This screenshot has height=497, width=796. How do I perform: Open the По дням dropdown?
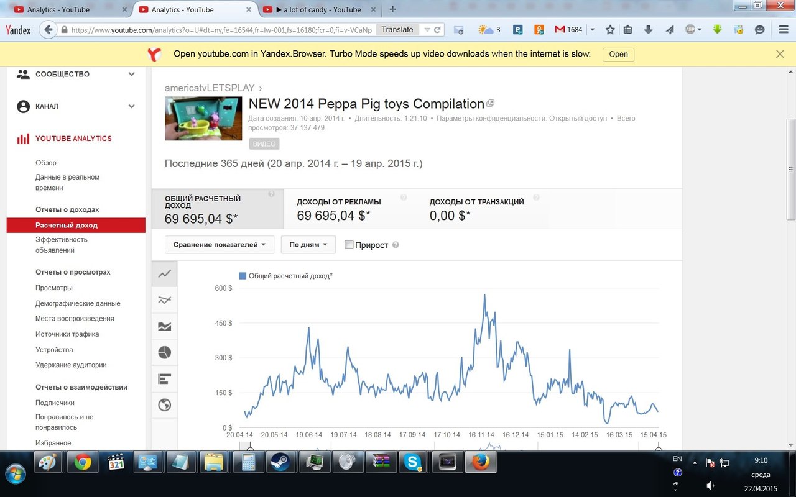(x=308, y=245)
